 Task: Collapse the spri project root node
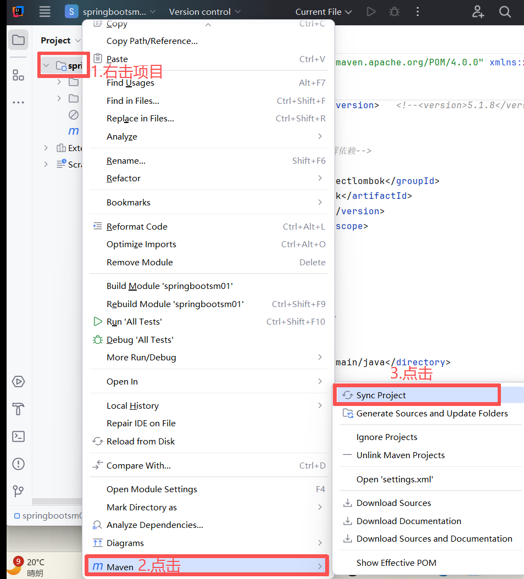tap(46, 66)
